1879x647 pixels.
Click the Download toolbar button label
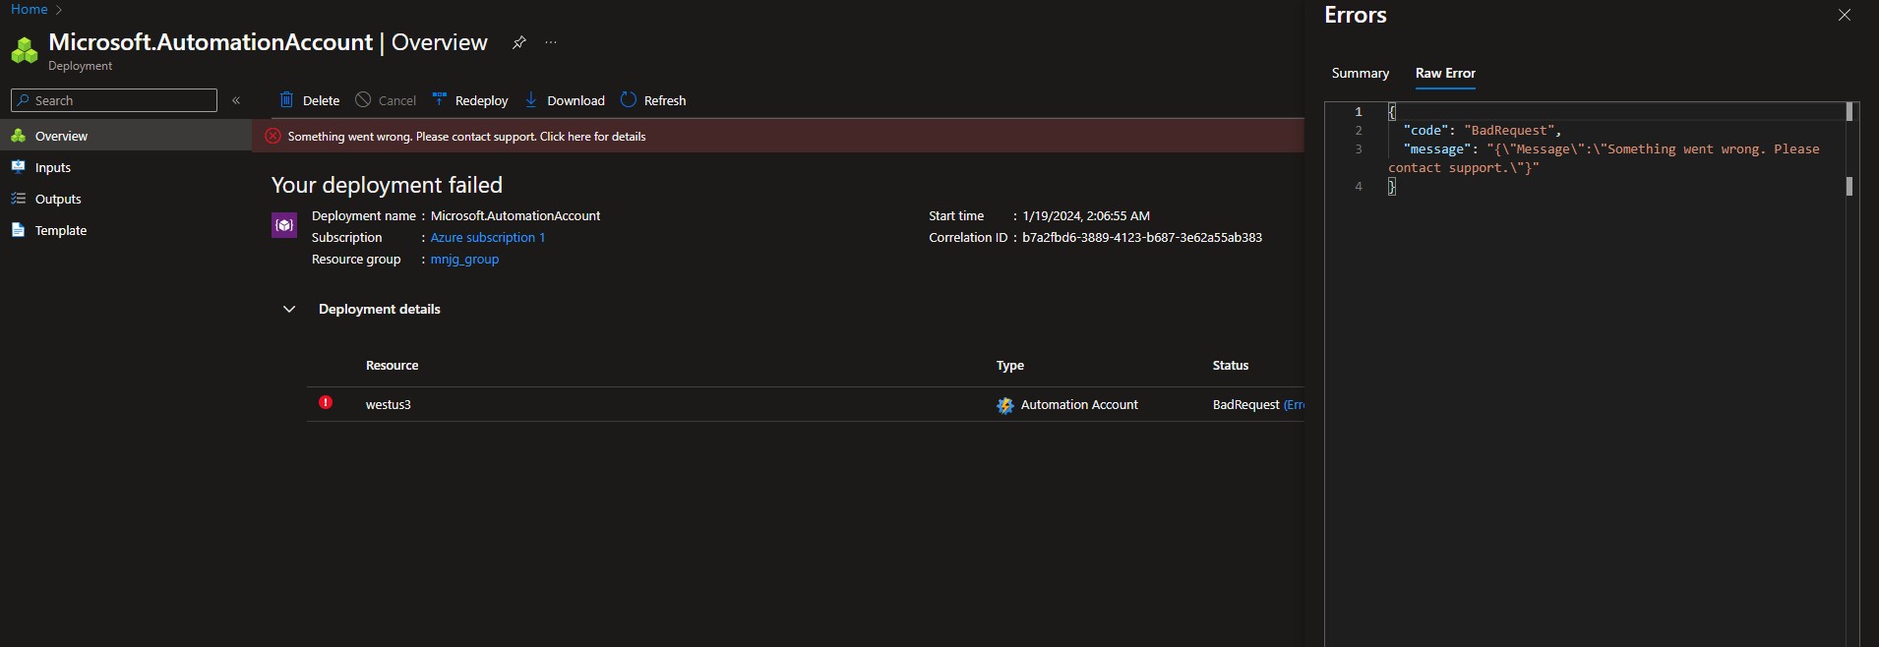click(576, 100)
